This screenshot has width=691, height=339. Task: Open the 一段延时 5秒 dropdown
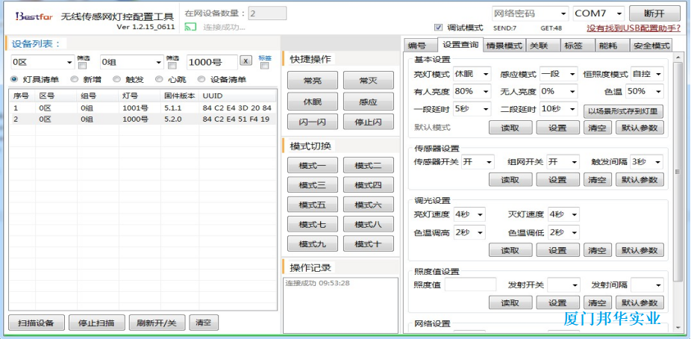(x=472, y=108)
